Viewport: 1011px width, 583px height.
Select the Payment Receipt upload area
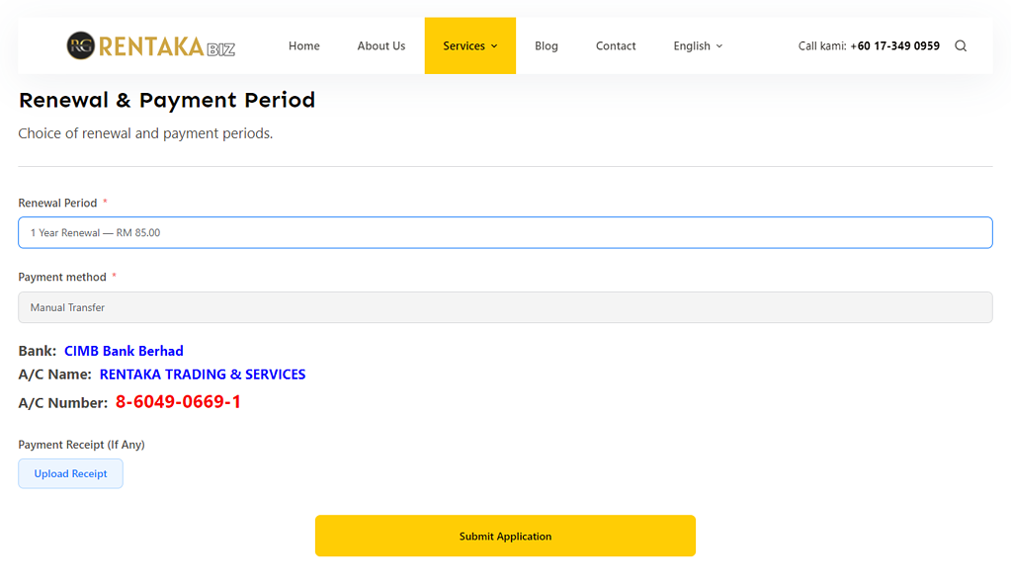pos(70,473)
